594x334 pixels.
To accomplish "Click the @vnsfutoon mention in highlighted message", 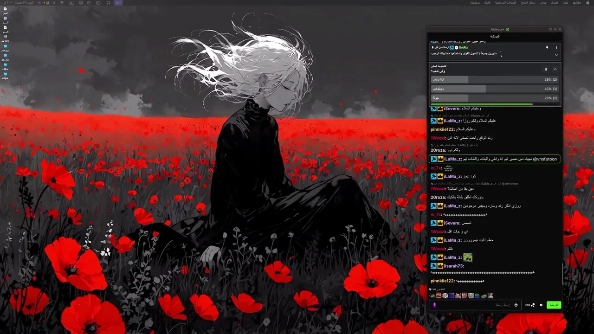I will [x=545, y=159].
